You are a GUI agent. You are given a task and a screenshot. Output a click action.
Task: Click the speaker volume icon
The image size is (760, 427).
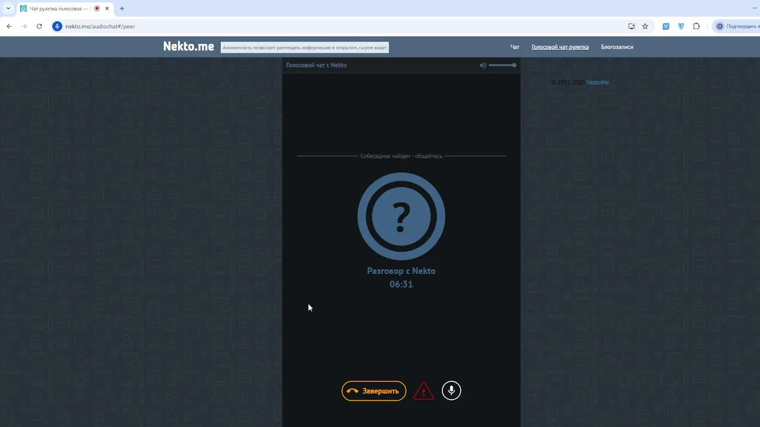point(483,65)
